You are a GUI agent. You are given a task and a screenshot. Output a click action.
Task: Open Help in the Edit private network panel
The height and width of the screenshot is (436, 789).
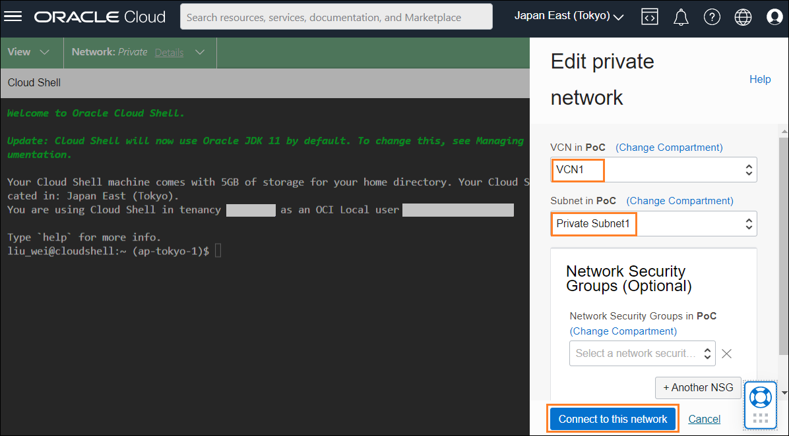point(760,79)
